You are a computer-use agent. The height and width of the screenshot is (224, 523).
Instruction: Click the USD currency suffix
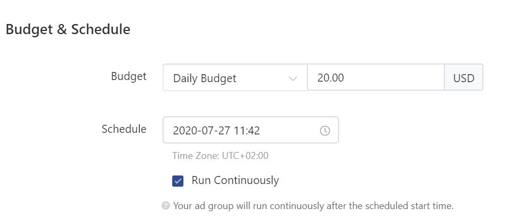tap(464, 77)
